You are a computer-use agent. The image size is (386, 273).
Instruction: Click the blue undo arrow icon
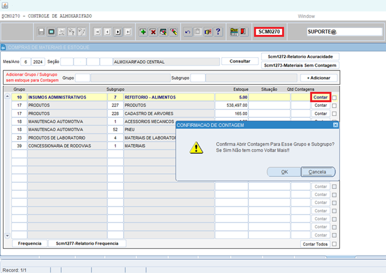[188, 32]
